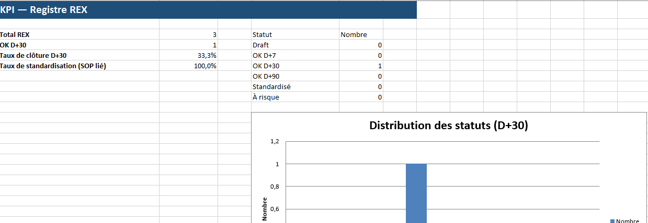Screen dimensions: 648x223
Task: Select the vertical 'Nombre' axis title
Action: [265, 208]
